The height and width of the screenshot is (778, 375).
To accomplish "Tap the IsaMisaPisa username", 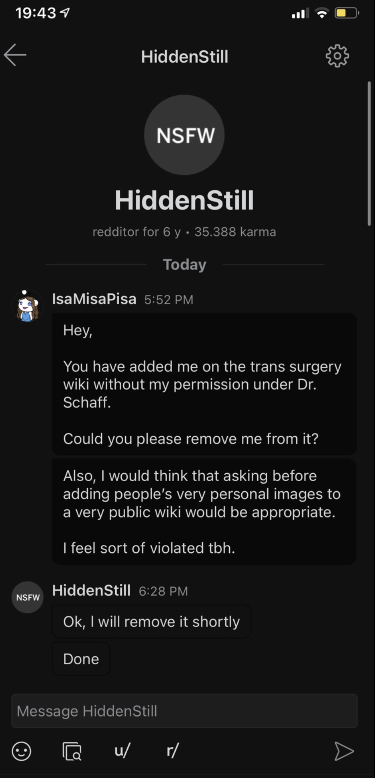I will tap(94, 299).
